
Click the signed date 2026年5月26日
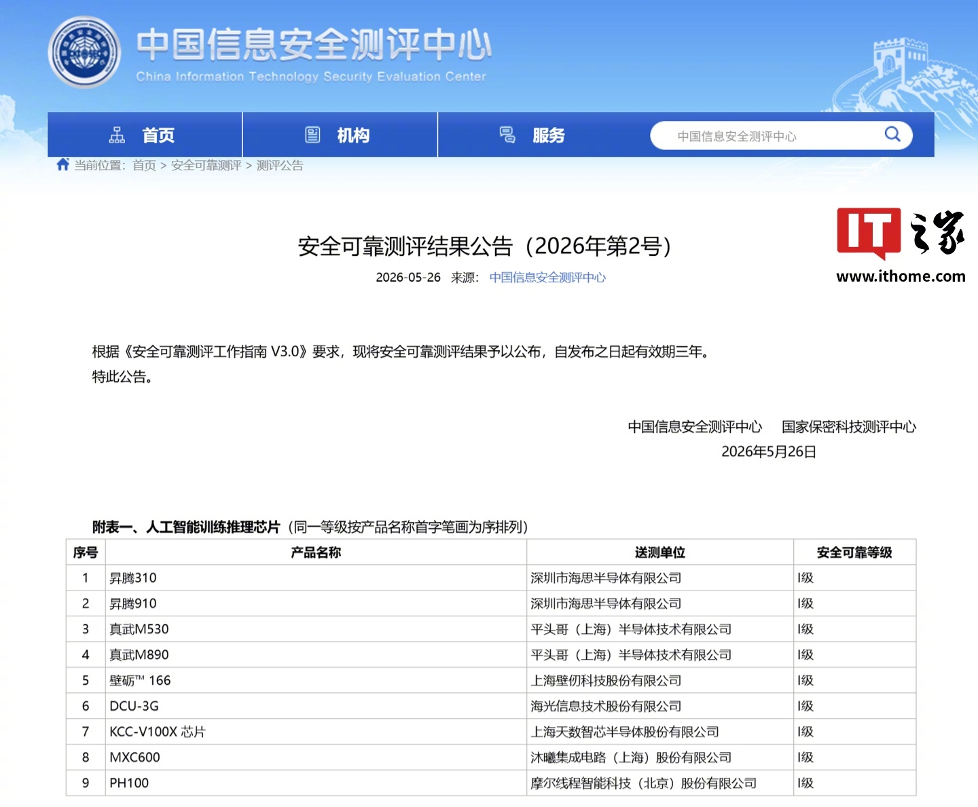coord(768,452)
